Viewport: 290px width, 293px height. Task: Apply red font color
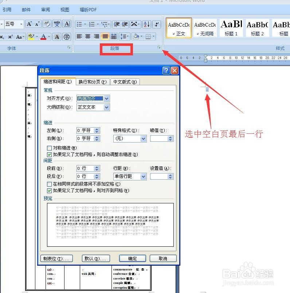(43, 37)
